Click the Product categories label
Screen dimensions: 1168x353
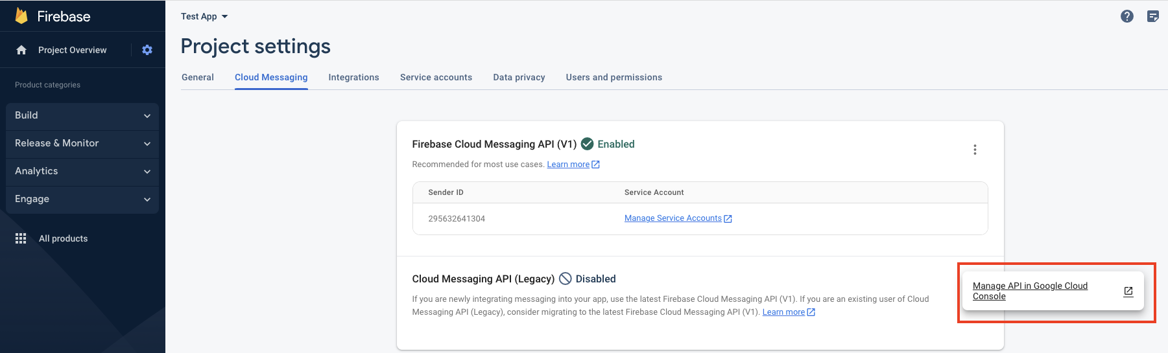point(47,85)
